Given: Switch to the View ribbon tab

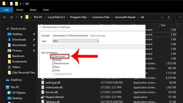Looking at the screenshot, I should point(46,10).
